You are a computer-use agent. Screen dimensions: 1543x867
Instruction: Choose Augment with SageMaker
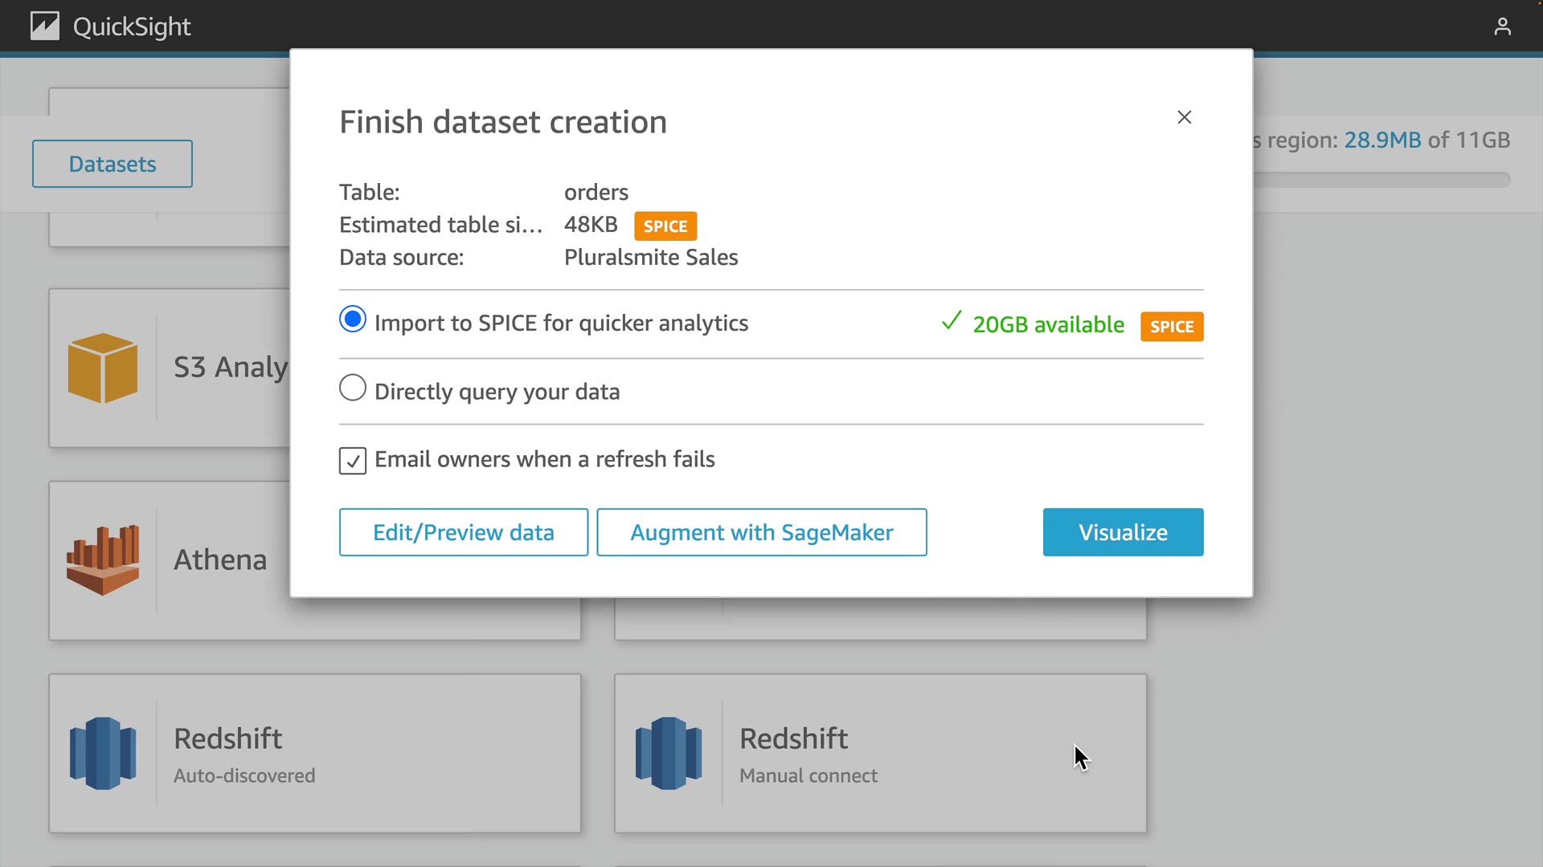(x=761, y=532)
